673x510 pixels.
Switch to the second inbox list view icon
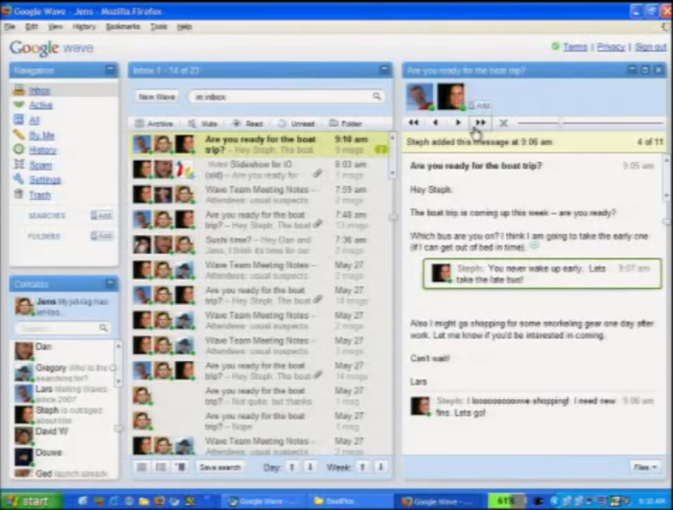tap(160, 467)
